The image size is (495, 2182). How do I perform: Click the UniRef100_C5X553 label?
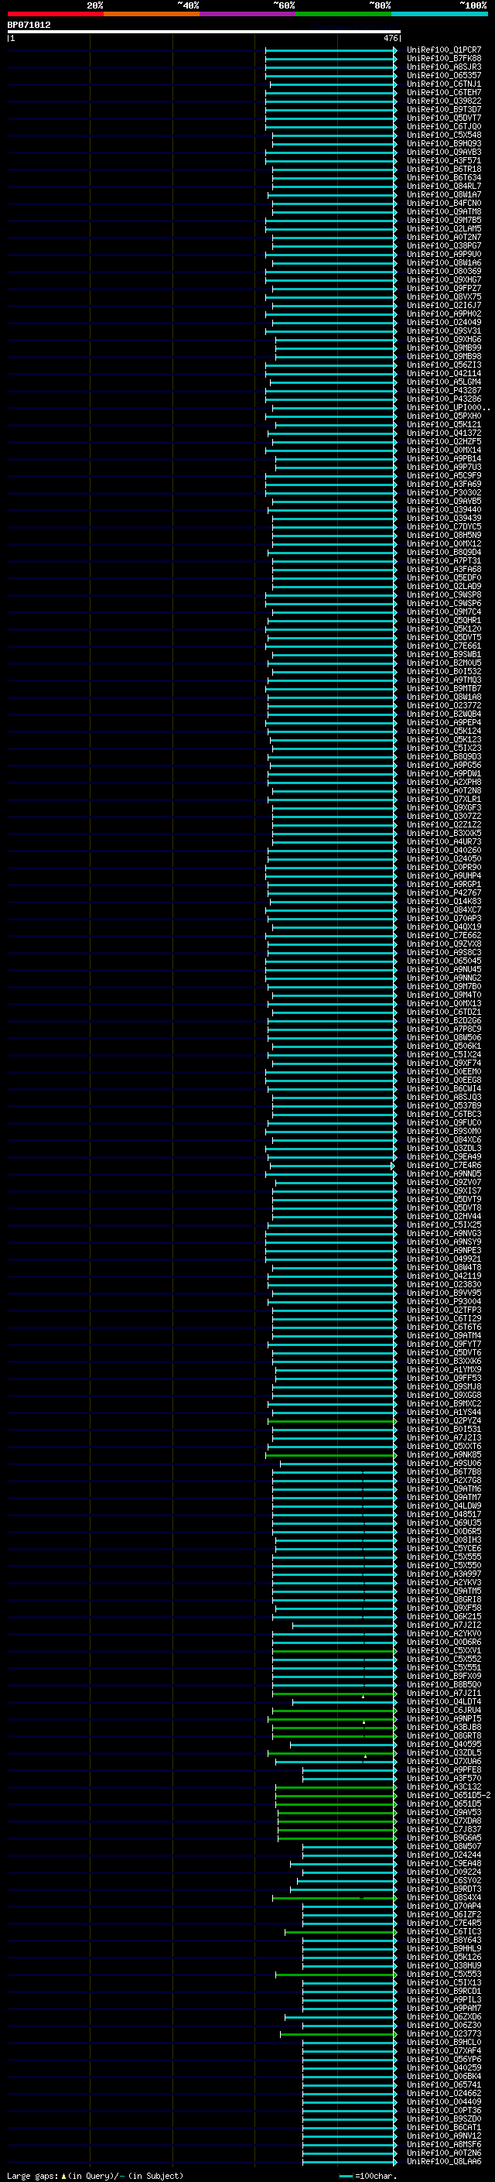[443, 1974]
